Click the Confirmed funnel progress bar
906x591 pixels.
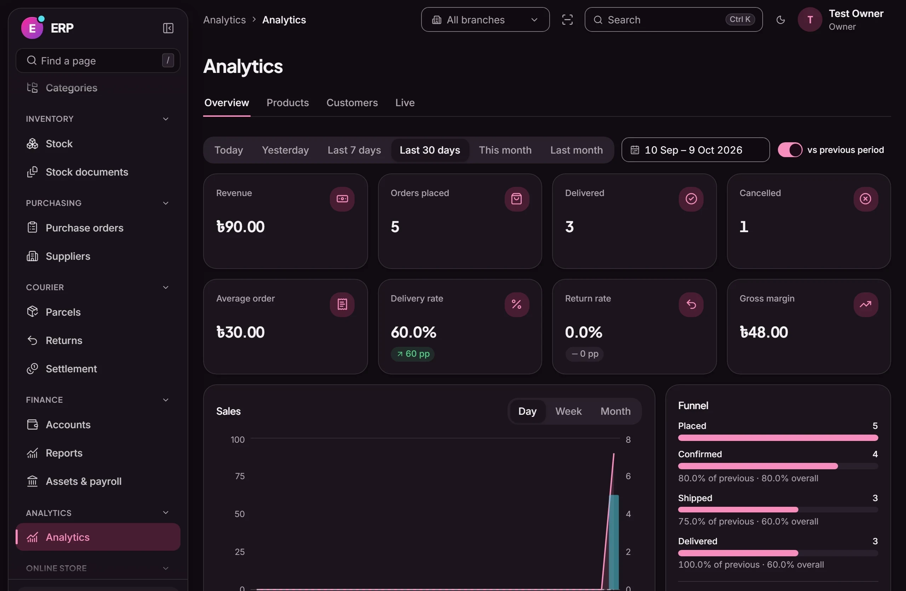(778, 466)
